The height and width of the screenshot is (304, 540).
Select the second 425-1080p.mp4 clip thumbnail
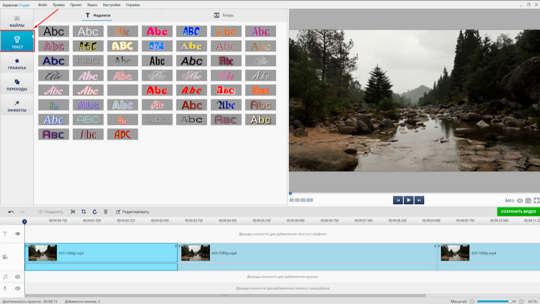tap(196, 252)
